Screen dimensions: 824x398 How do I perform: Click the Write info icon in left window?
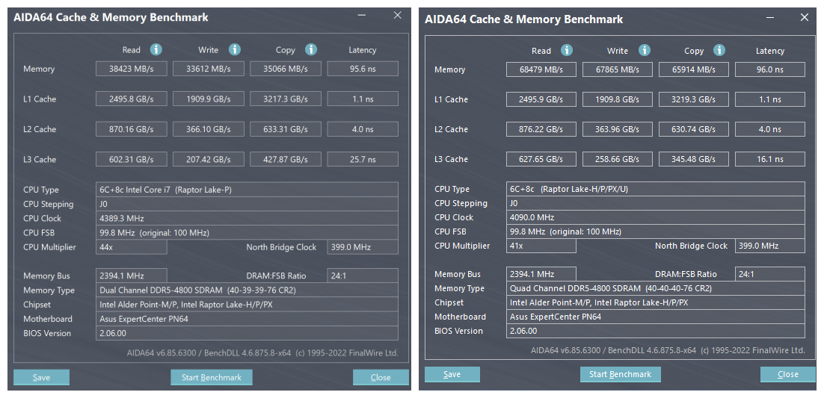pos(235,50)
